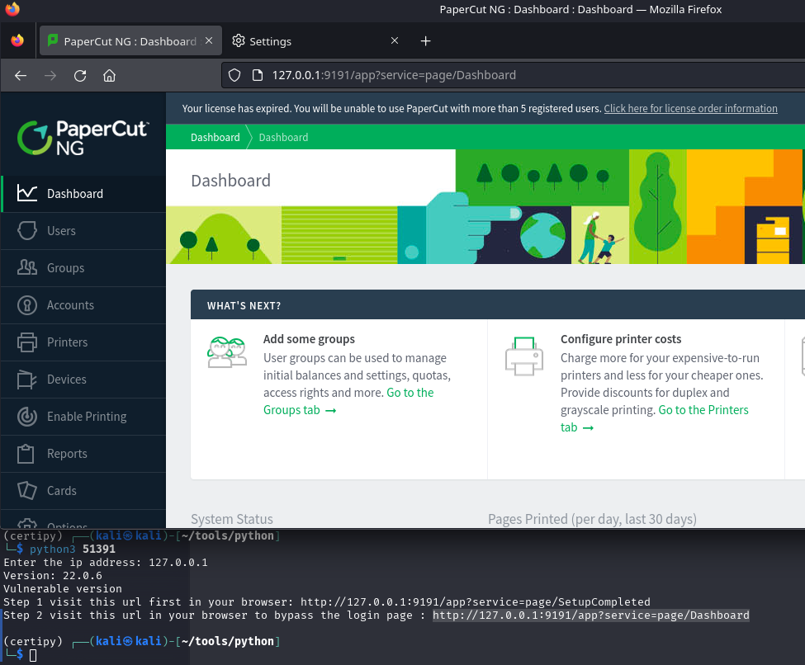Select the Dashboard chart icon in sidebar
805x665 pixels.
pos(26,193)
